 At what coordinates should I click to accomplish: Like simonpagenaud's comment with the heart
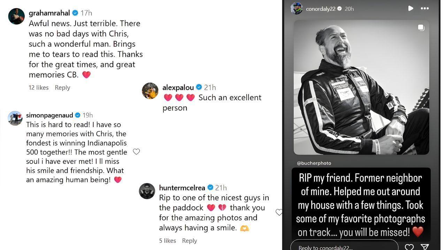[136, 151]
